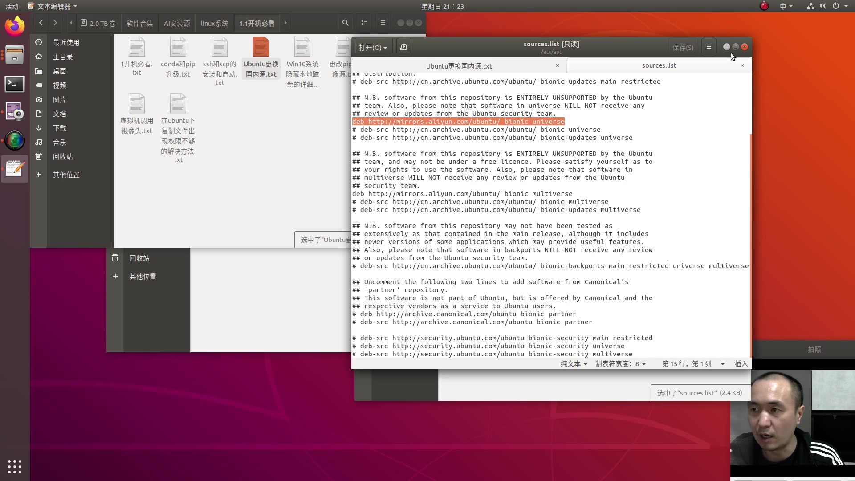
Task: Click the green camera lens dock icon
Action: tap(15, 141)
